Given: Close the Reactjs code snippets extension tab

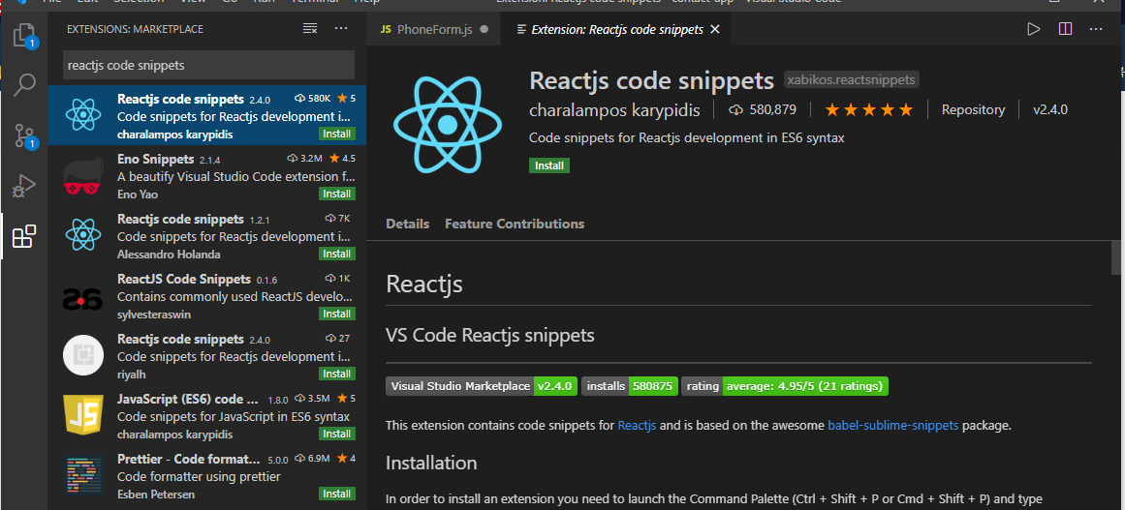Looking at the screenshot, I should [714, 29].
